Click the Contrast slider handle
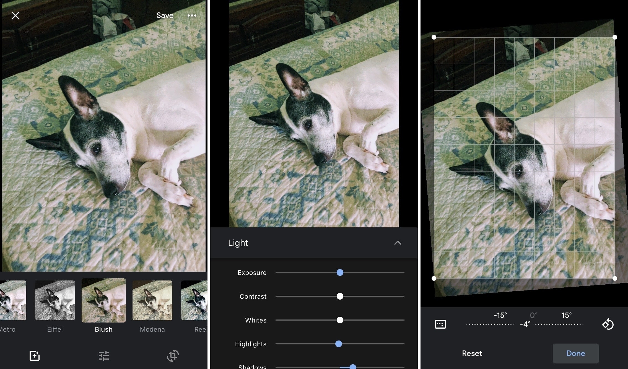 coord(340,296)
